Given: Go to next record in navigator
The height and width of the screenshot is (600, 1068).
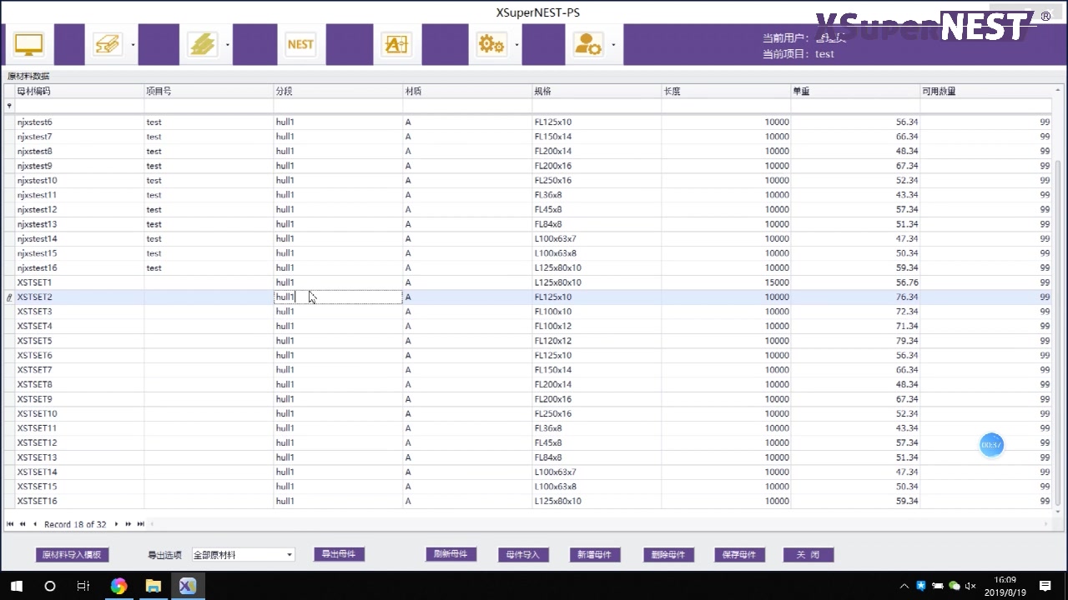Looking at the screenshot, I should (x=117, y=524).
